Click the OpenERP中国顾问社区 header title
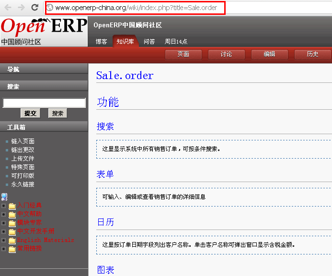 128,25
